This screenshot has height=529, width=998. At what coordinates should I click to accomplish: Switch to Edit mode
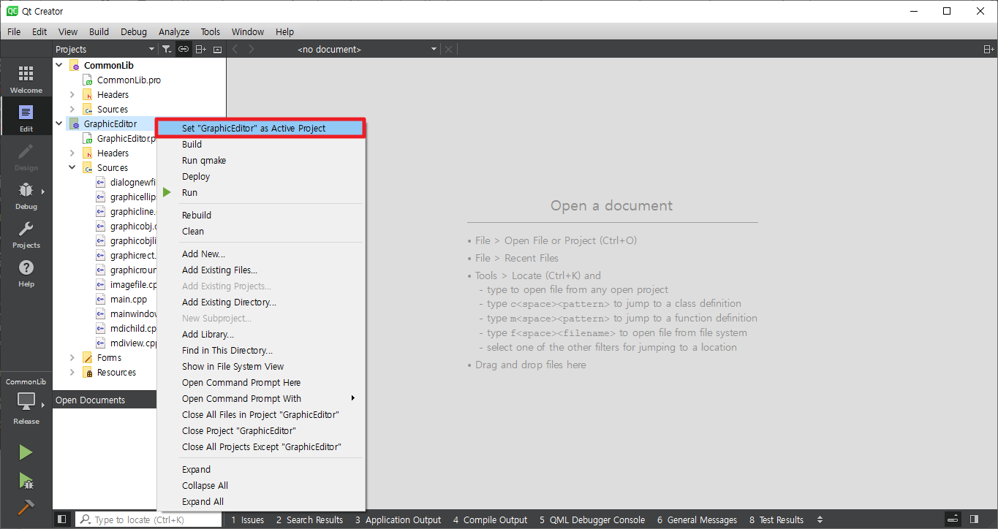tap(26, 117)
